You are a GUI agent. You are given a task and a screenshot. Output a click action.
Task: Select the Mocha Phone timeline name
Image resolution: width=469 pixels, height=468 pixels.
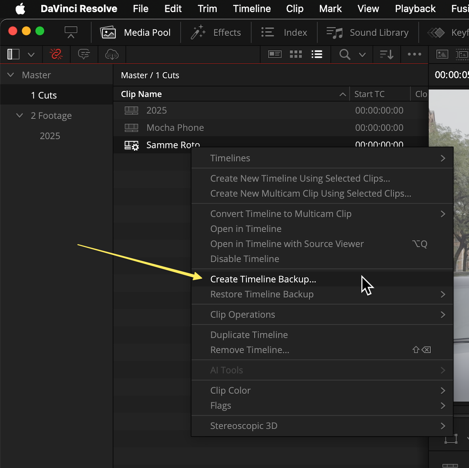(x=175, y=128)
